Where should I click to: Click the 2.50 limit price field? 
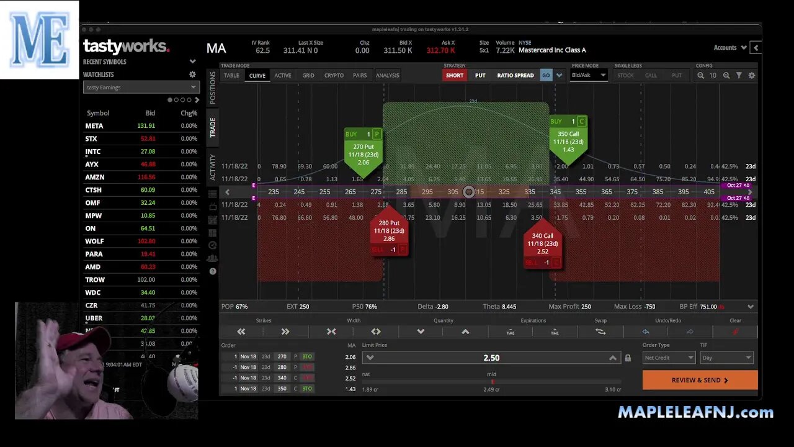[x=491, y=358]
